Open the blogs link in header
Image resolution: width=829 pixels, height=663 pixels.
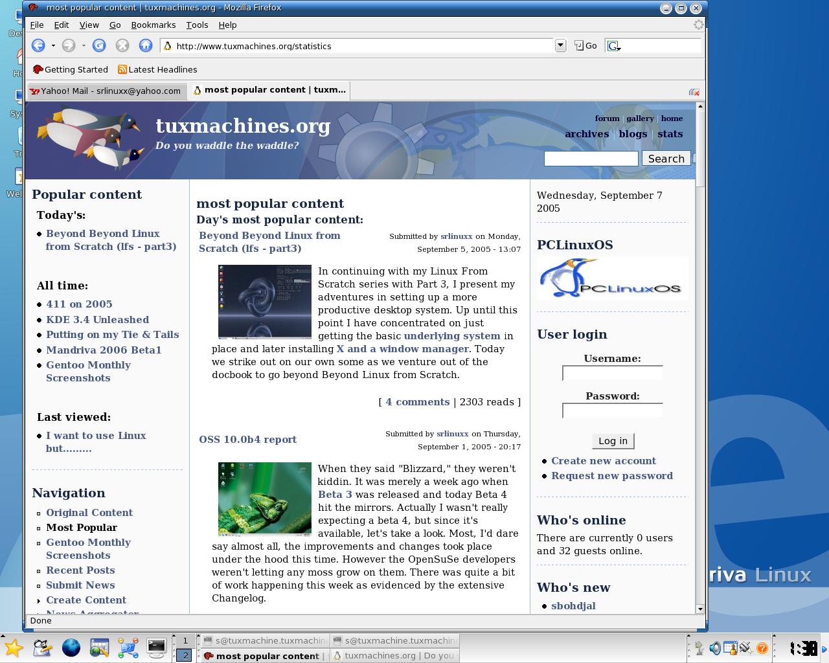point(633,134)
